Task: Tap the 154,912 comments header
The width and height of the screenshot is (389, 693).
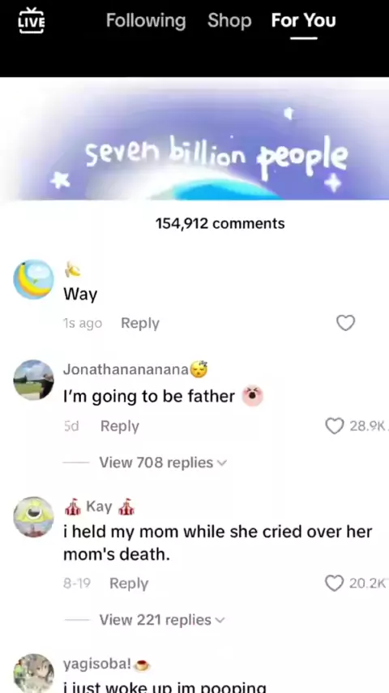Action: [x=220, y=224]
